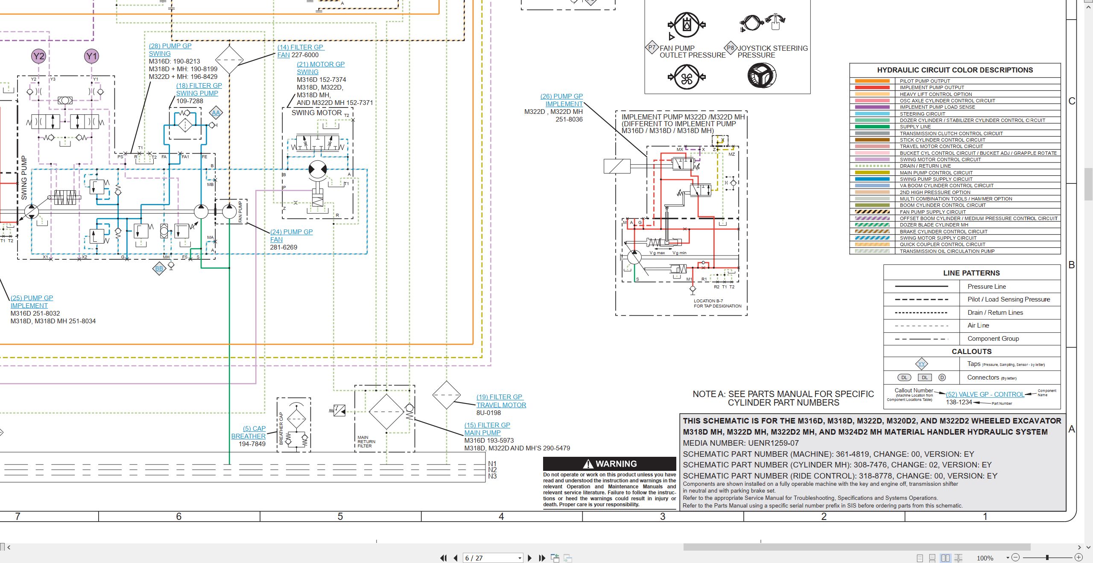The height and width of the screenshot is (563, 1093).
Task: Open the (24) PUMP GP FAN link
Action: (291, 235)
